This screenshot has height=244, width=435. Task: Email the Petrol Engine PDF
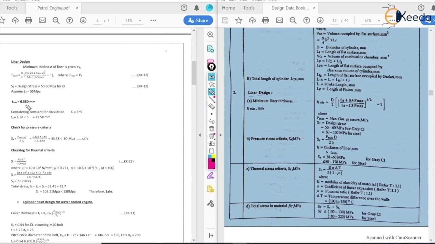[x=42, y=20]
